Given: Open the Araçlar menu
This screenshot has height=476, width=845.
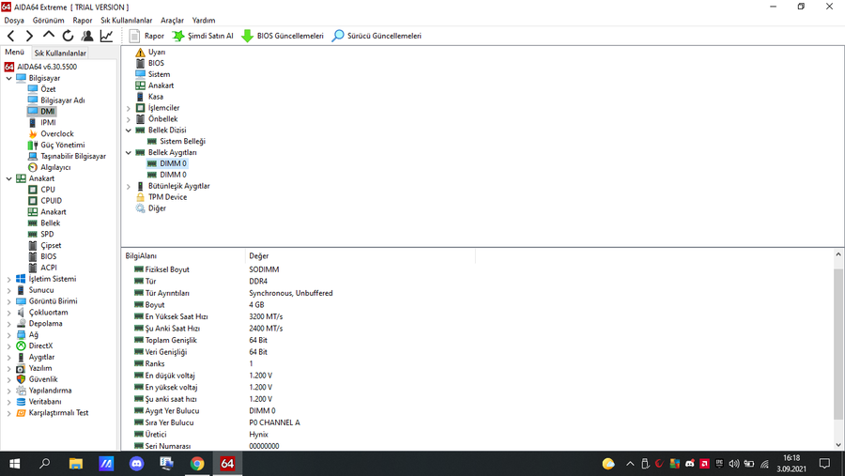Looking at the screenshot, I should click(172, 21).
